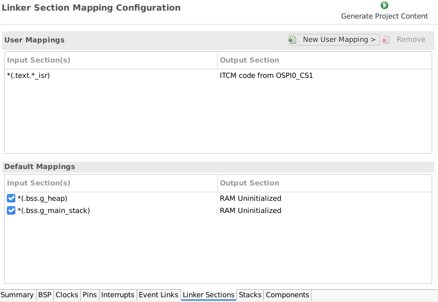Click the red Remove icon
The height and width of the screenshot is (302, 438).
coord(386,40)
